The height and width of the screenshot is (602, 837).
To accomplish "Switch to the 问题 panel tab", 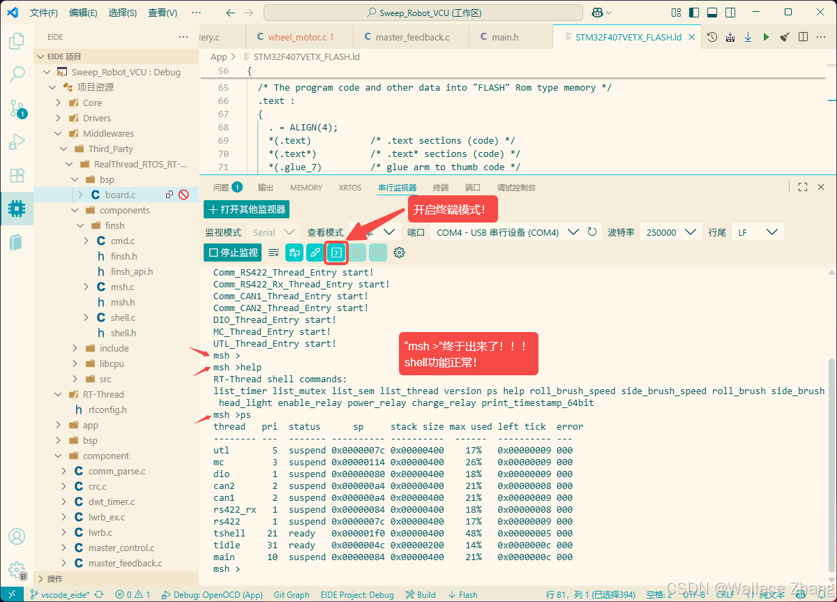I will [x=227, y=187].
